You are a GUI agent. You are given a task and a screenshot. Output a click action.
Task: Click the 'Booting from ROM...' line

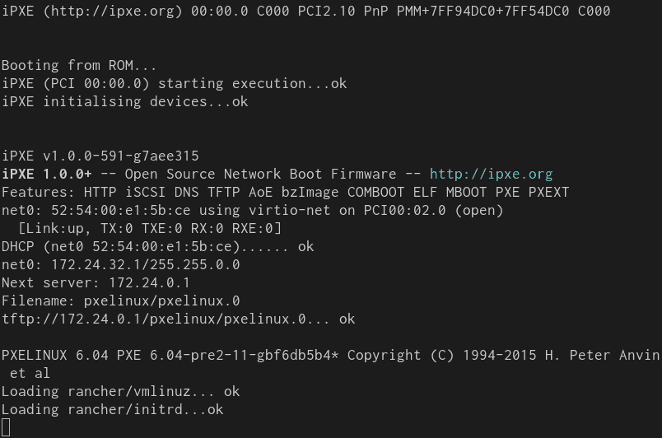79,65
